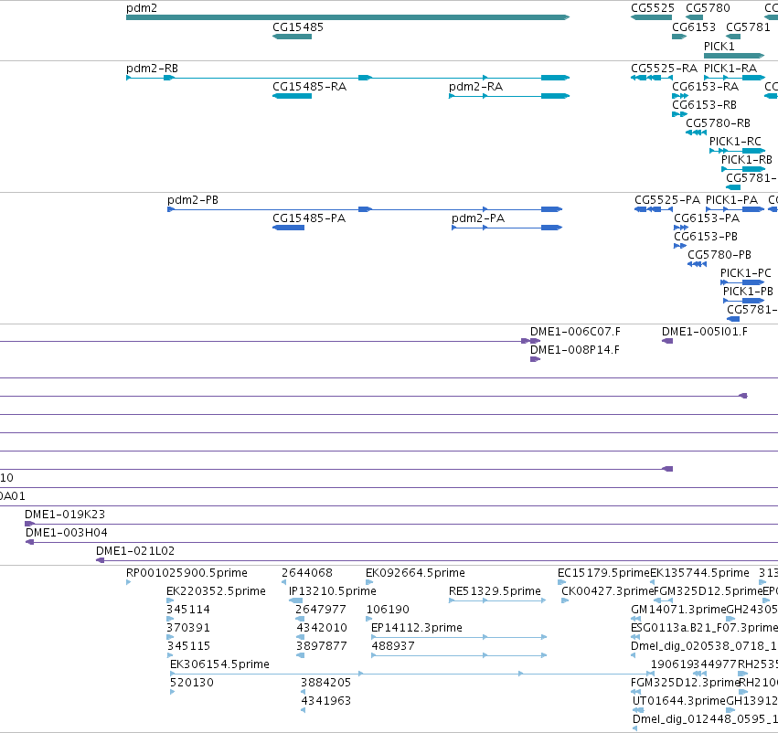Viewport: 778px width, 733px height.
Task: Select the PICK1-RB transcript label
Action: click(746, 160)
